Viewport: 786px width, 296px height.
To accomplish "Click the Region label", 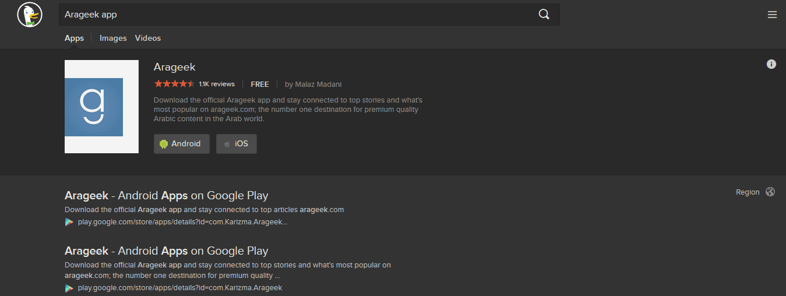I will (748, 192).
